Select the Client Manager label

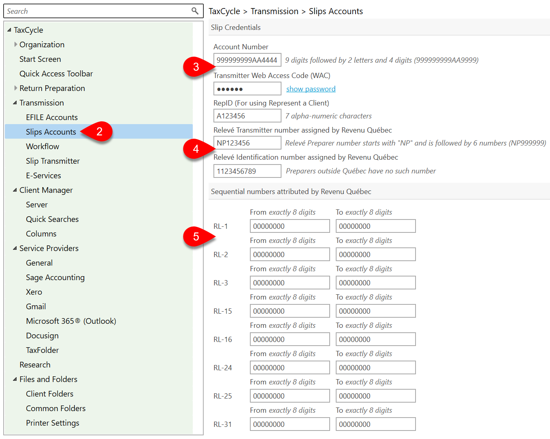46,190
